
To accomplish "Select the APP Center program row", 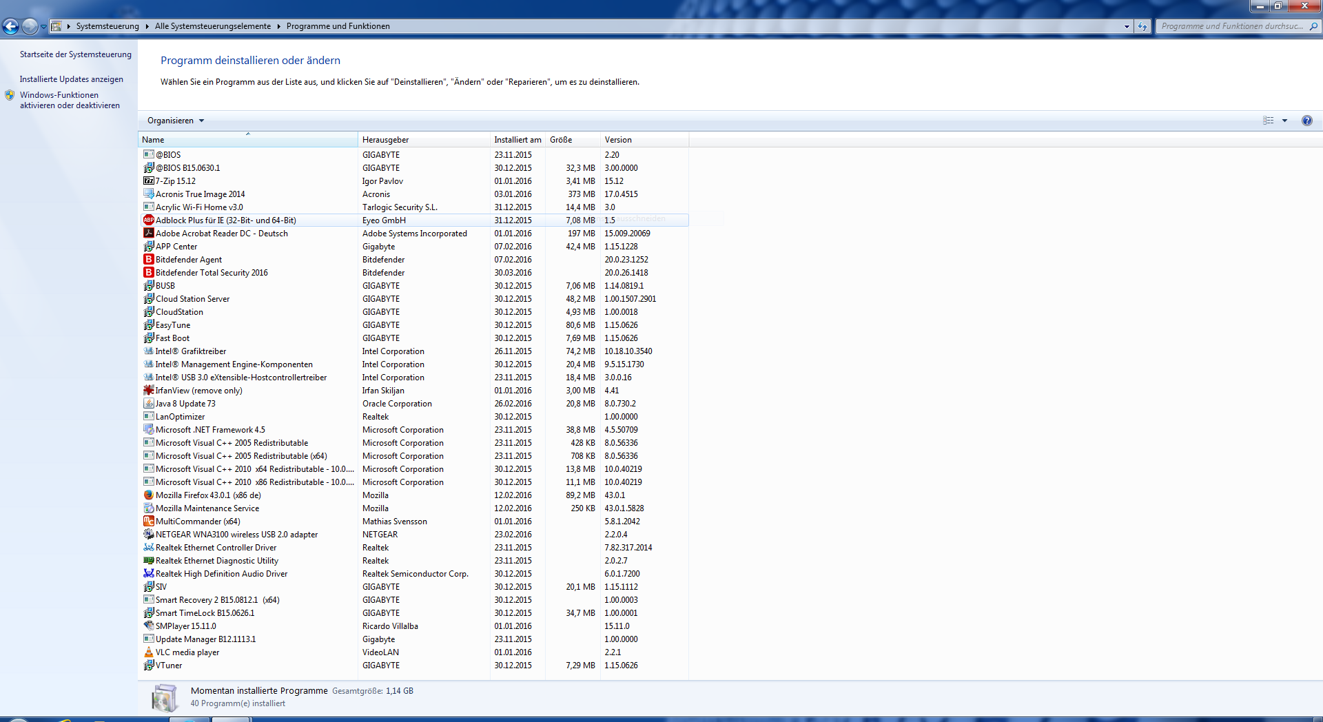I will [413, 247].
